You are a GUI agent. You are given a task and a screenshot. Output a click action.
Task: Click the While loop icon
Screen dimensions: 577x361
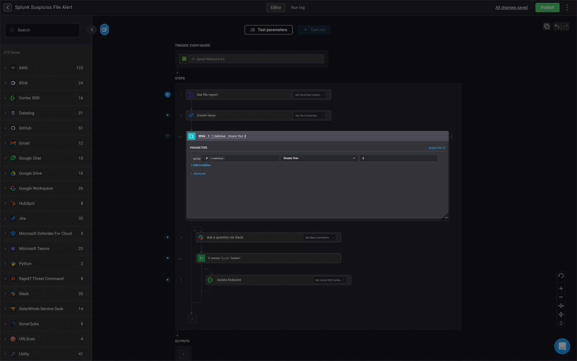point(192,136)
